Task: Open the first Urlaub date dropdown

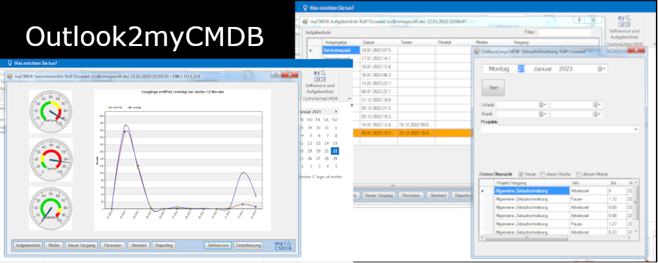Action: [x=543, y=105]
